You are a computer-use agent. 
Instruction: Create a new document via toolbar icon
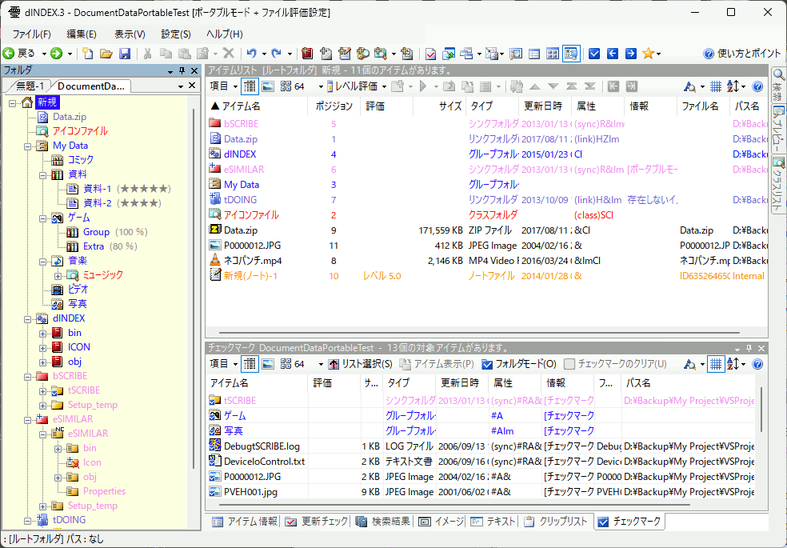(x=88, y=53)
